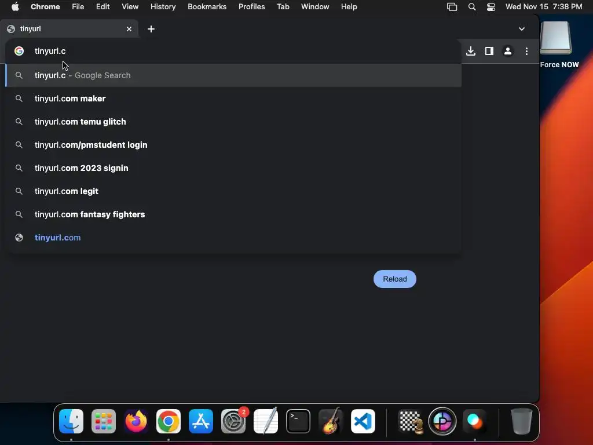The image size is (593, 445).
Task: Open Control Center in menu bar
Action: pyautogui.click(x=491, y=7)
